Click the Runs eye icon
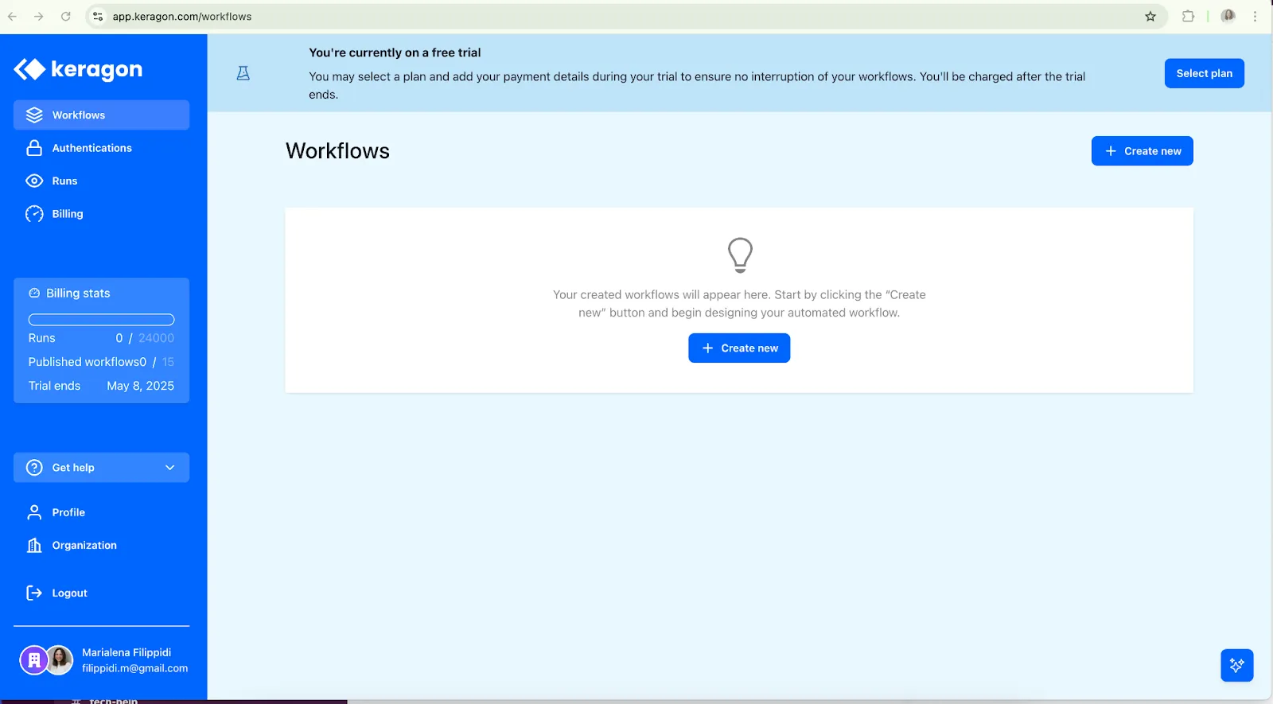The image size is (1273, 704). coord(34,181)
